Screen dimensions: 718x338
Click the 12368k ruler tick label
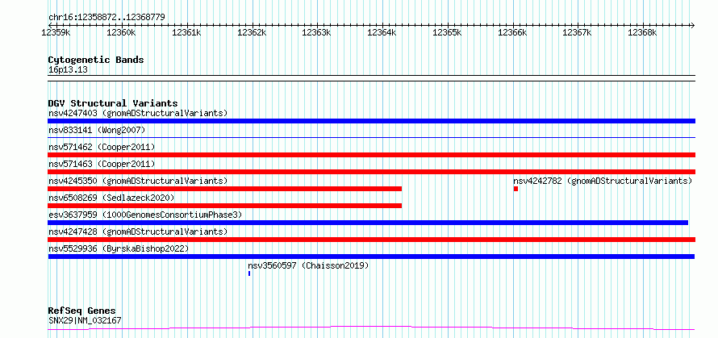click(642, 32)
